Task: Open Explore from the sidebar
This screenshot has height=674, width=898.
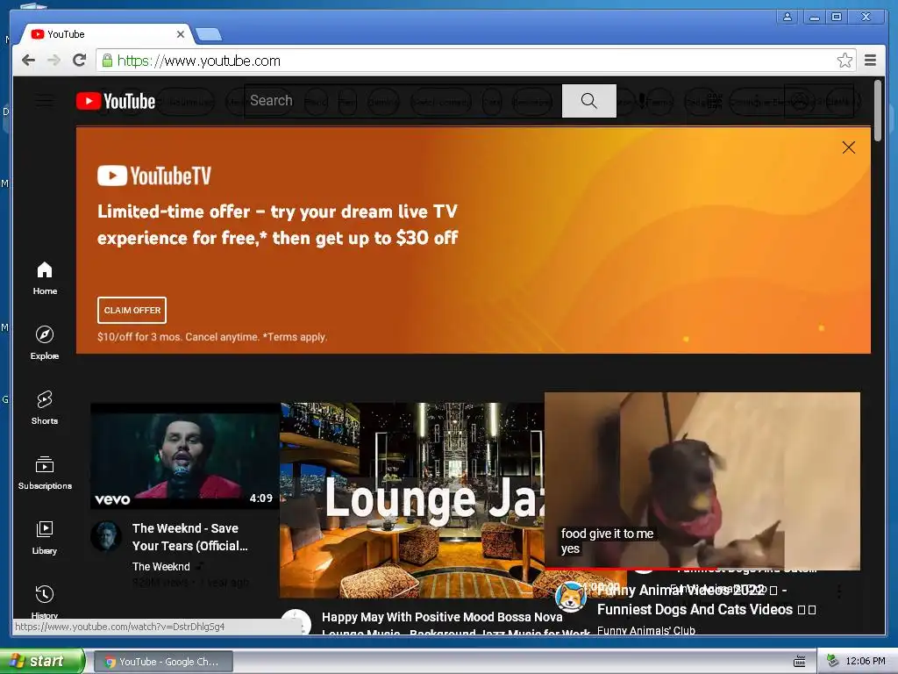Action: coord(45,343)
